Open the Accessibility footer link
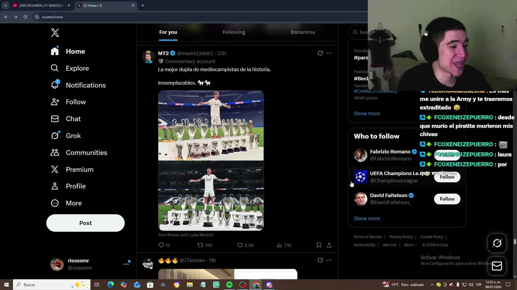This screenshot has height=290, width=517. pos(364,245)
